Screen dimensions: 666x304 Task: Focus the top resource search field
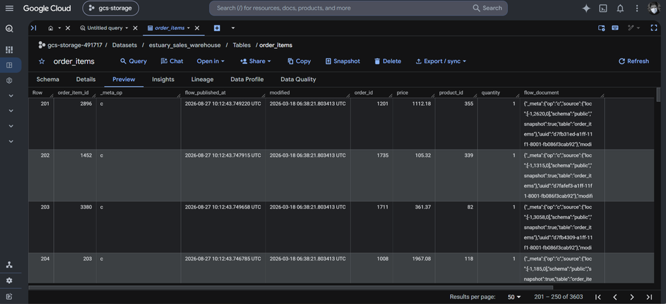[358, 8]
